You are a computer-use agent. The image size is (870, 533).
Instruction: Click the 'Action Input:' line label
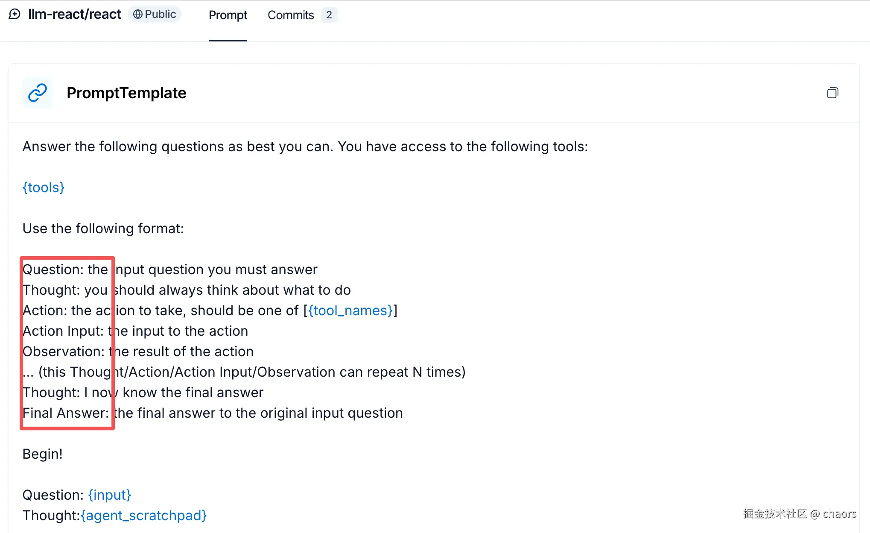pos(63,331)
